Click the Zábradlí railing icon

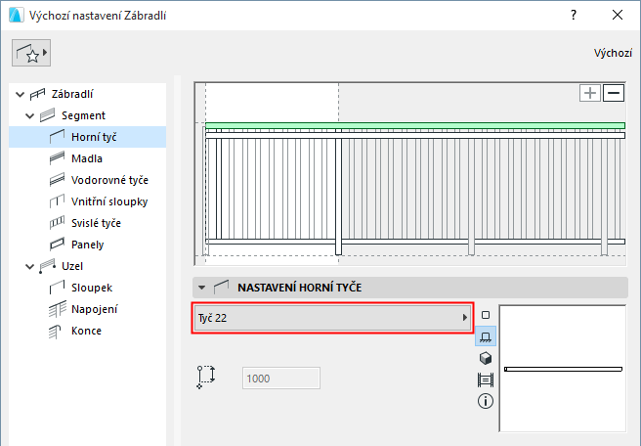click(37, 95)
